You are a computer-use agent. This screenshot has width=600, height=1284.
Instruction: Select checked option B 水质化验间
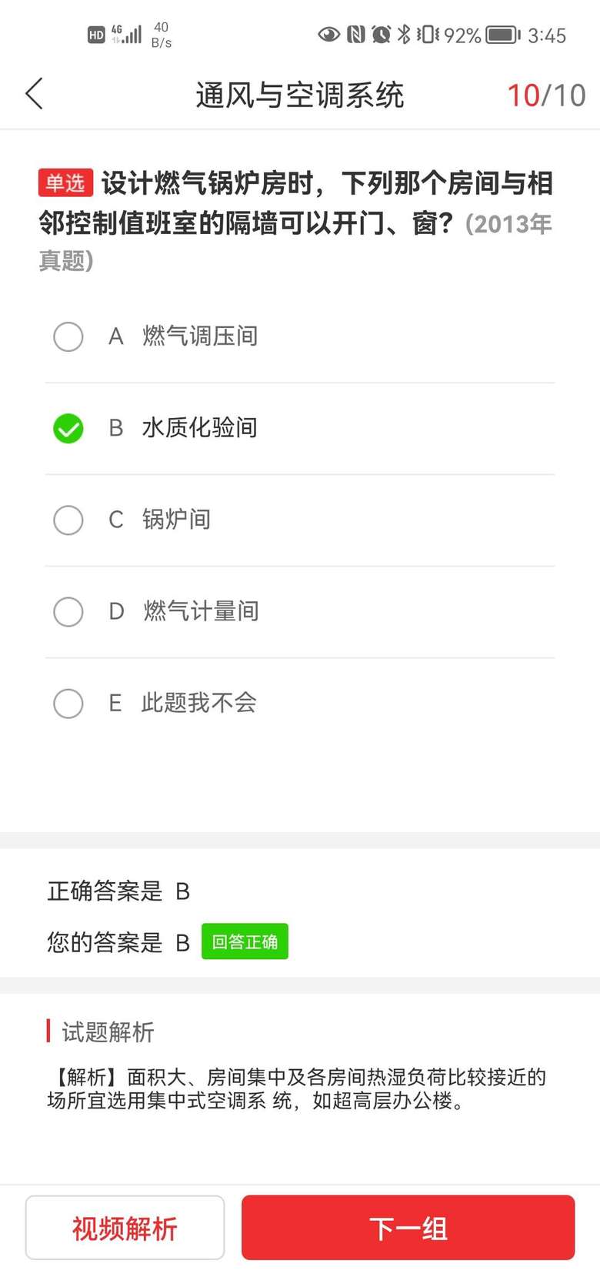[x=68, y=428]
